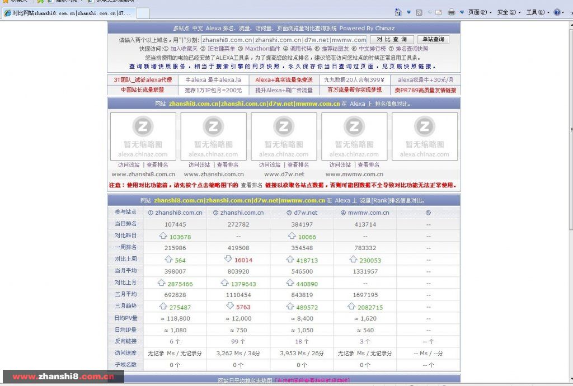Click the domain names input field
The width and height of the screenshot is (573, 386).
[284, 40]
